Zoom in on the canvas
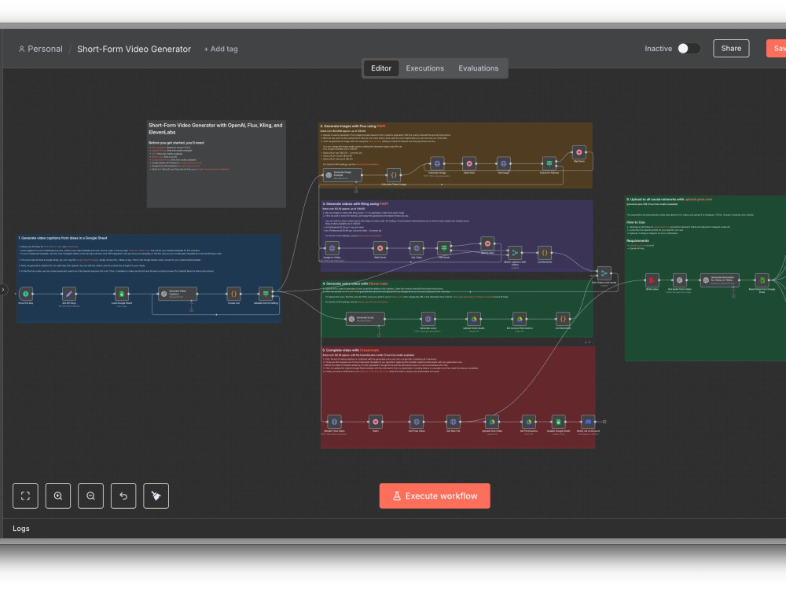The height and width of the screenshot is (589, 786). (58, 496)
